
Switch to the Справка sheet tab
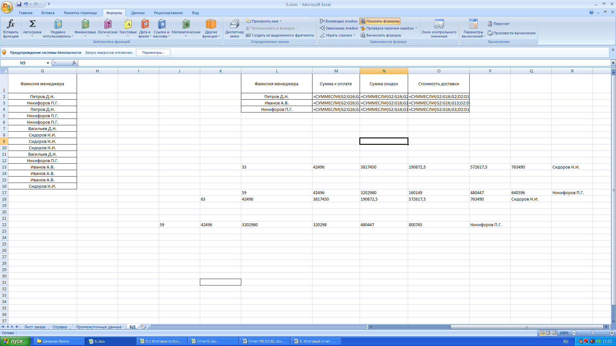click(60, 327)
